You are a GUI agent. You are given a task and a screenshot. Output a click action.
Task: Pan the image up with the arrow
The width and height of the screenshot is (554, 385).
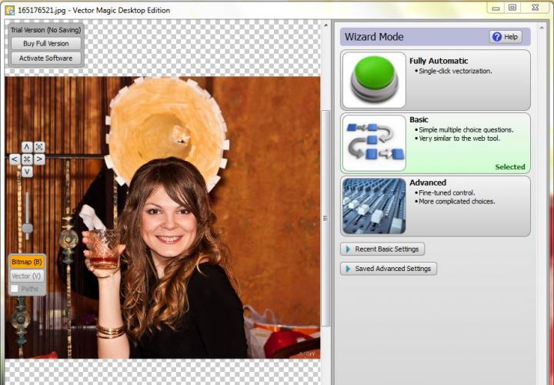(27, 146)
